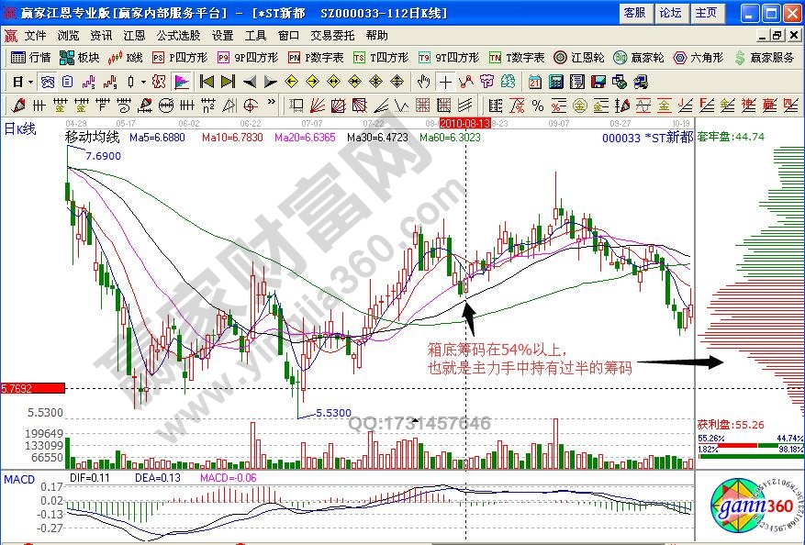805x545 pixels.
Task: Select the hand pan tool
Action: click(423, 81)
